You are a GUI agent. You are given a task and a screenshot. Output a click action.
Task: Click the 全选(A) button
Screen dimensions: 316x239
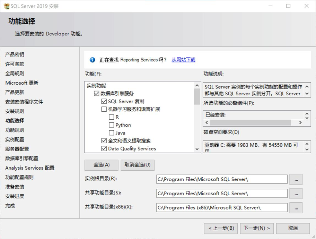click(102, 165)
